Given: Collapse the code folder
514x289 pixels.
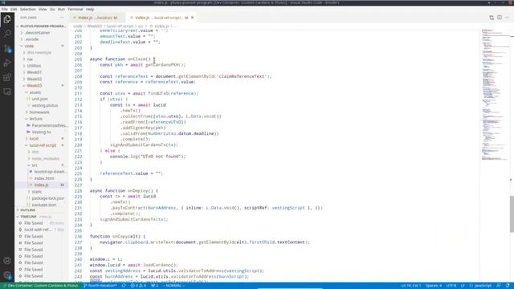Looking at the screenshot, I should tap(30, 47).
